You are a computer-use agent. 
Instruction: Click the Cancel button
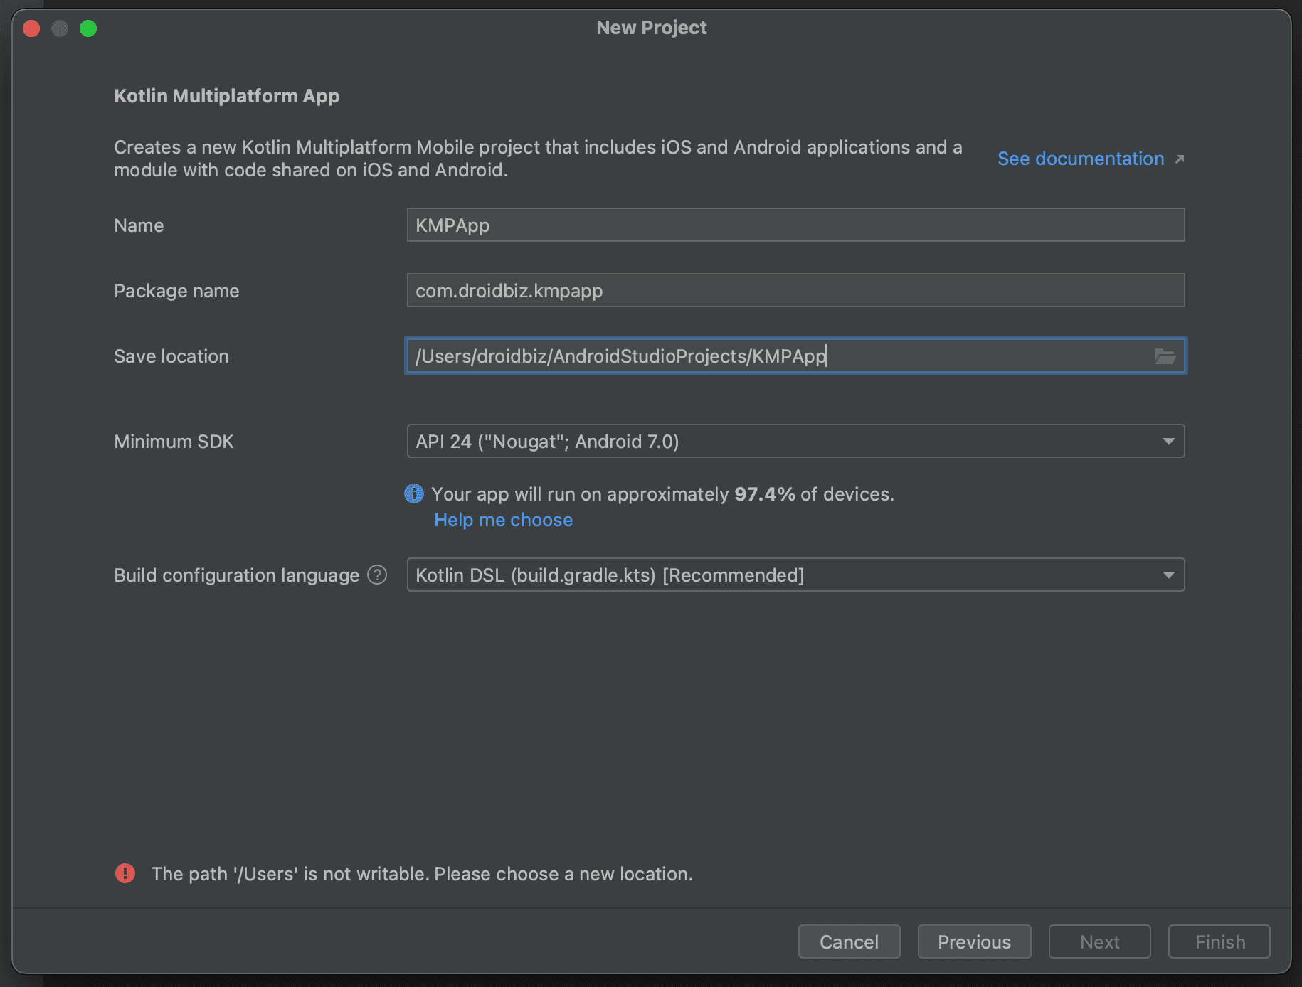(849, 941)
